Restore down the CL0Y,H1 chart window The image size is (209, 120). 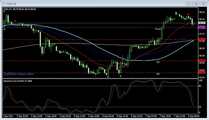click(x=196, y=4)
